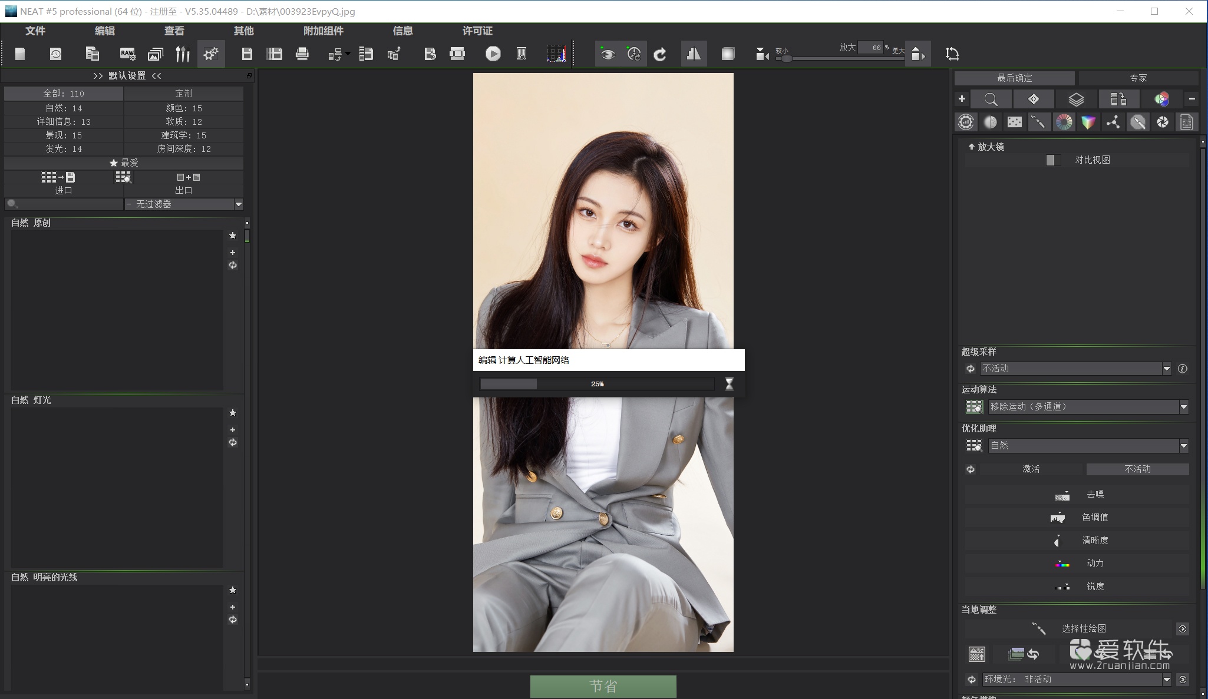Click the 去噪 button
1208x699 pixels.
click(1077, 495)
